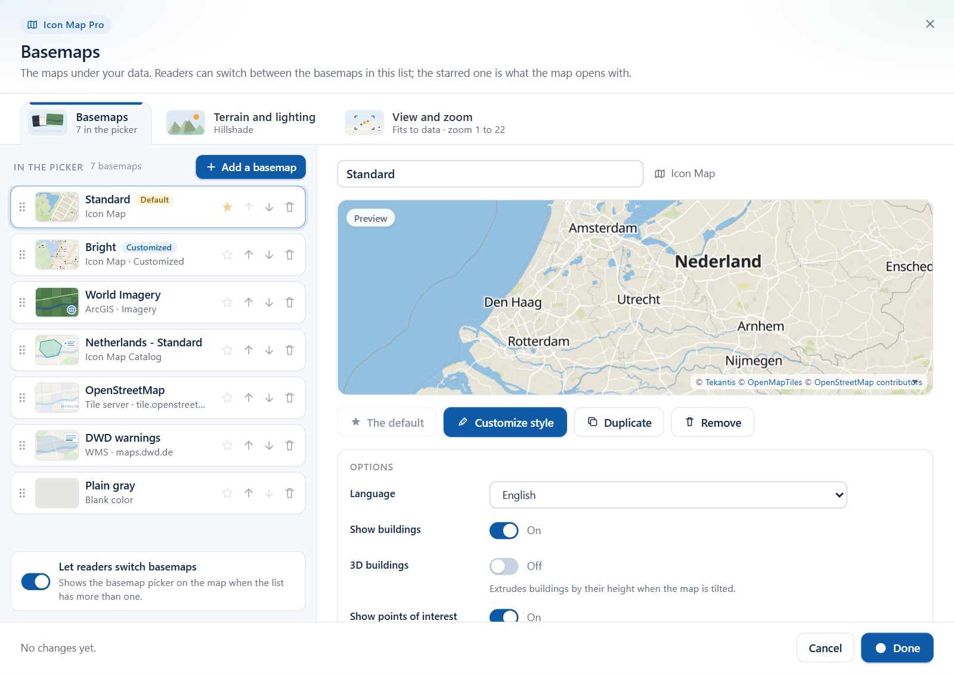The width and height of the screenshot is (954, 673).
Task: Toggle Show points of interest
Action: coord(504,616)
